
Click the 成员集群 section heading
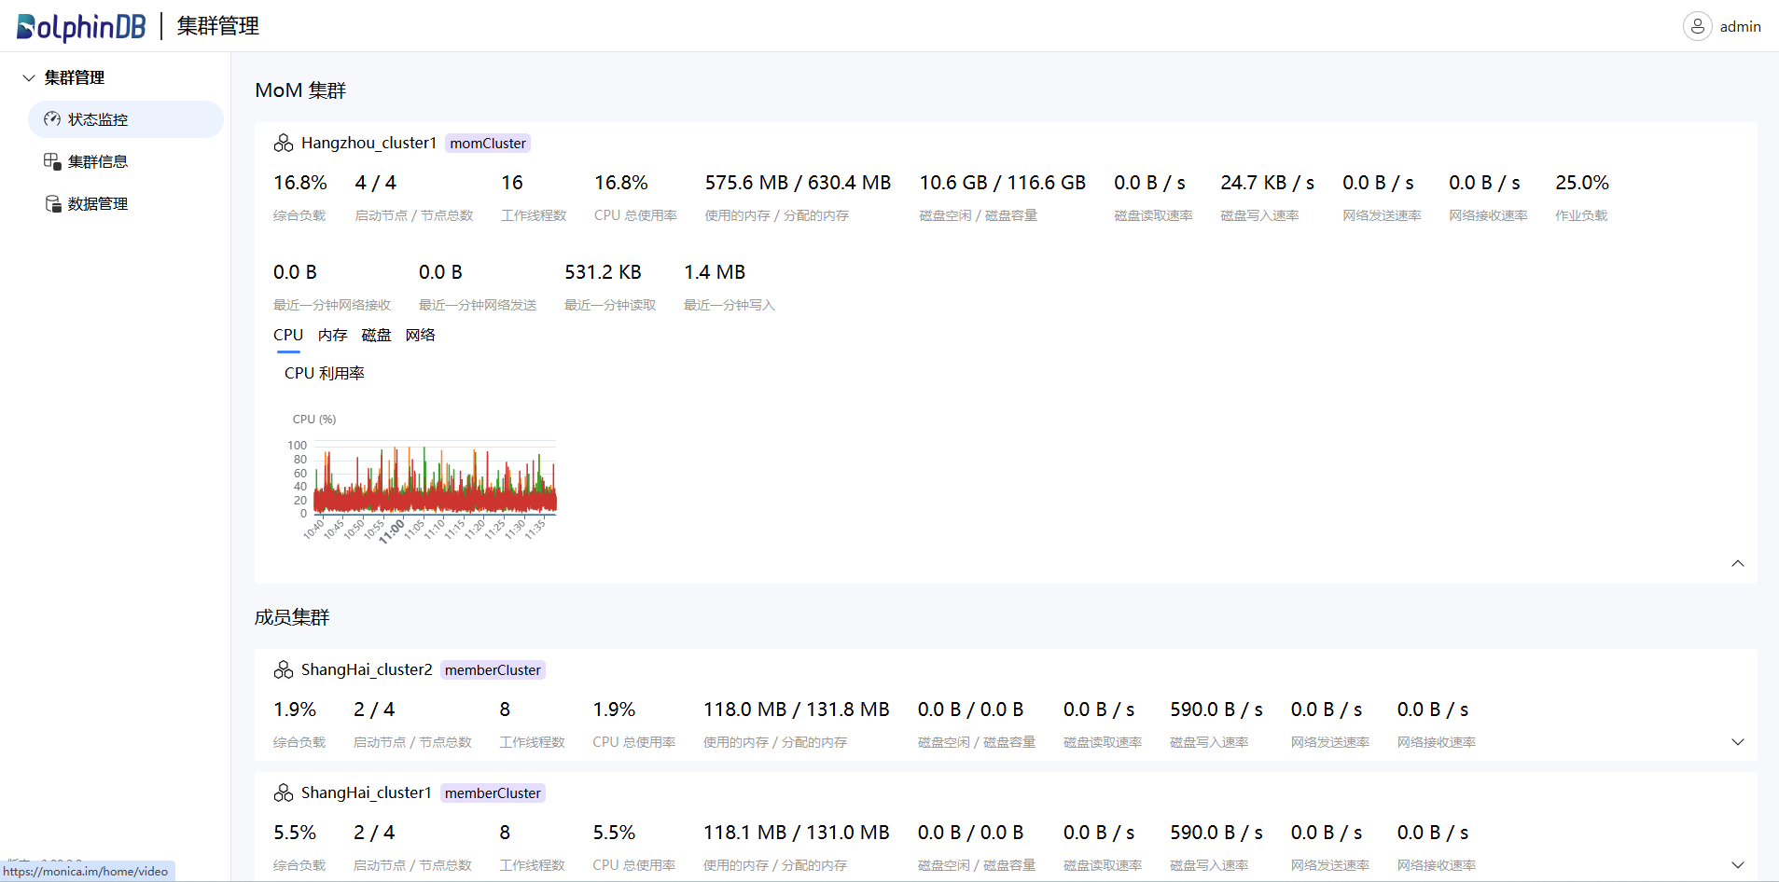click(x=292, y=617)
